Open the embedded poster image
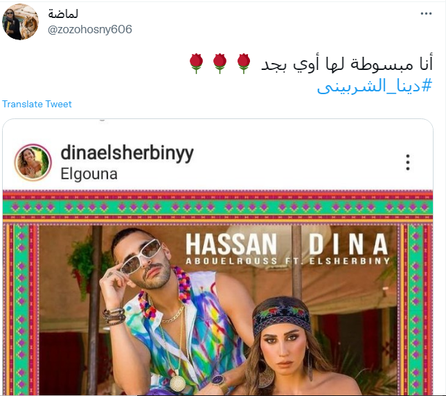The width and height of the screenshot is (446, 396). (x=218, y=293)
